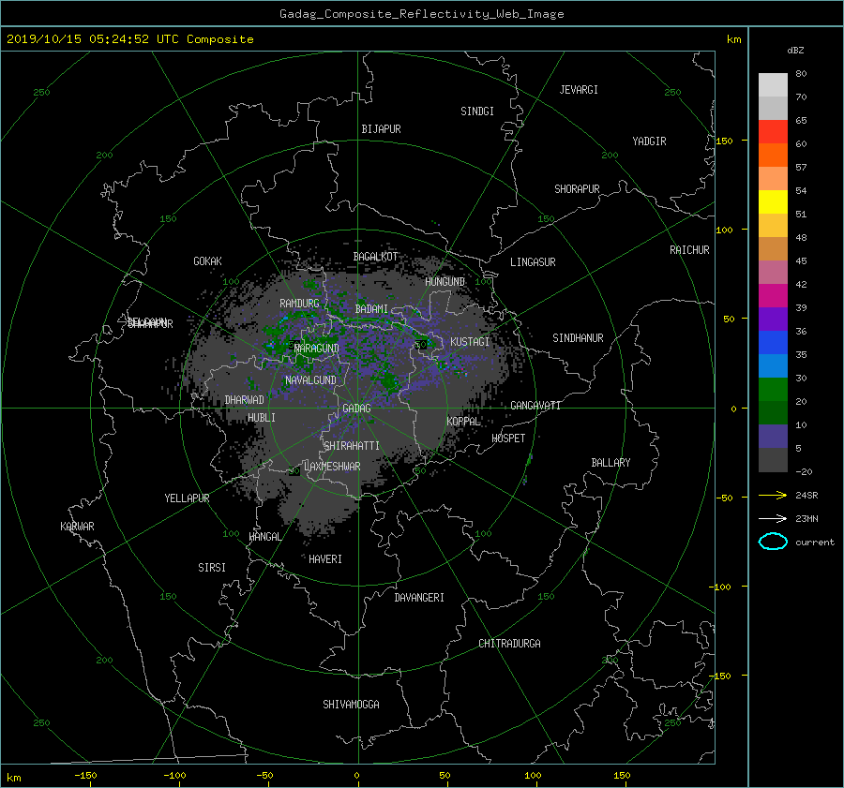This screenshot has height=788, width=844.
Task: Click the SINDHANUR city label
Action: coord(578,338)
